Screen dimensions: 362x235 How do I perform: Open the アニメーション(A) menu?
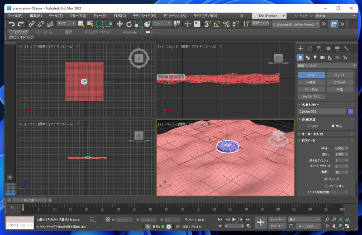[175, 16]
